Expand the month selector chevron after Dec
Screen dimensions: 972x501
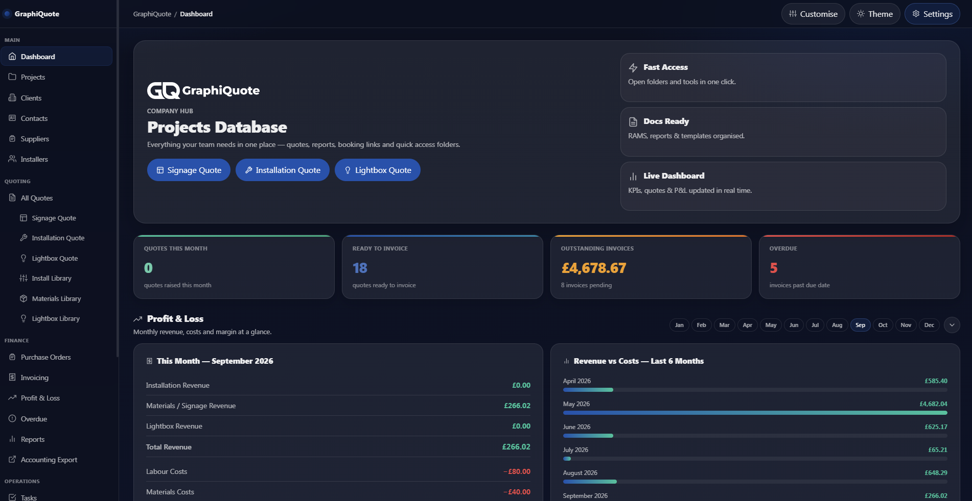[x=952, y=325]
